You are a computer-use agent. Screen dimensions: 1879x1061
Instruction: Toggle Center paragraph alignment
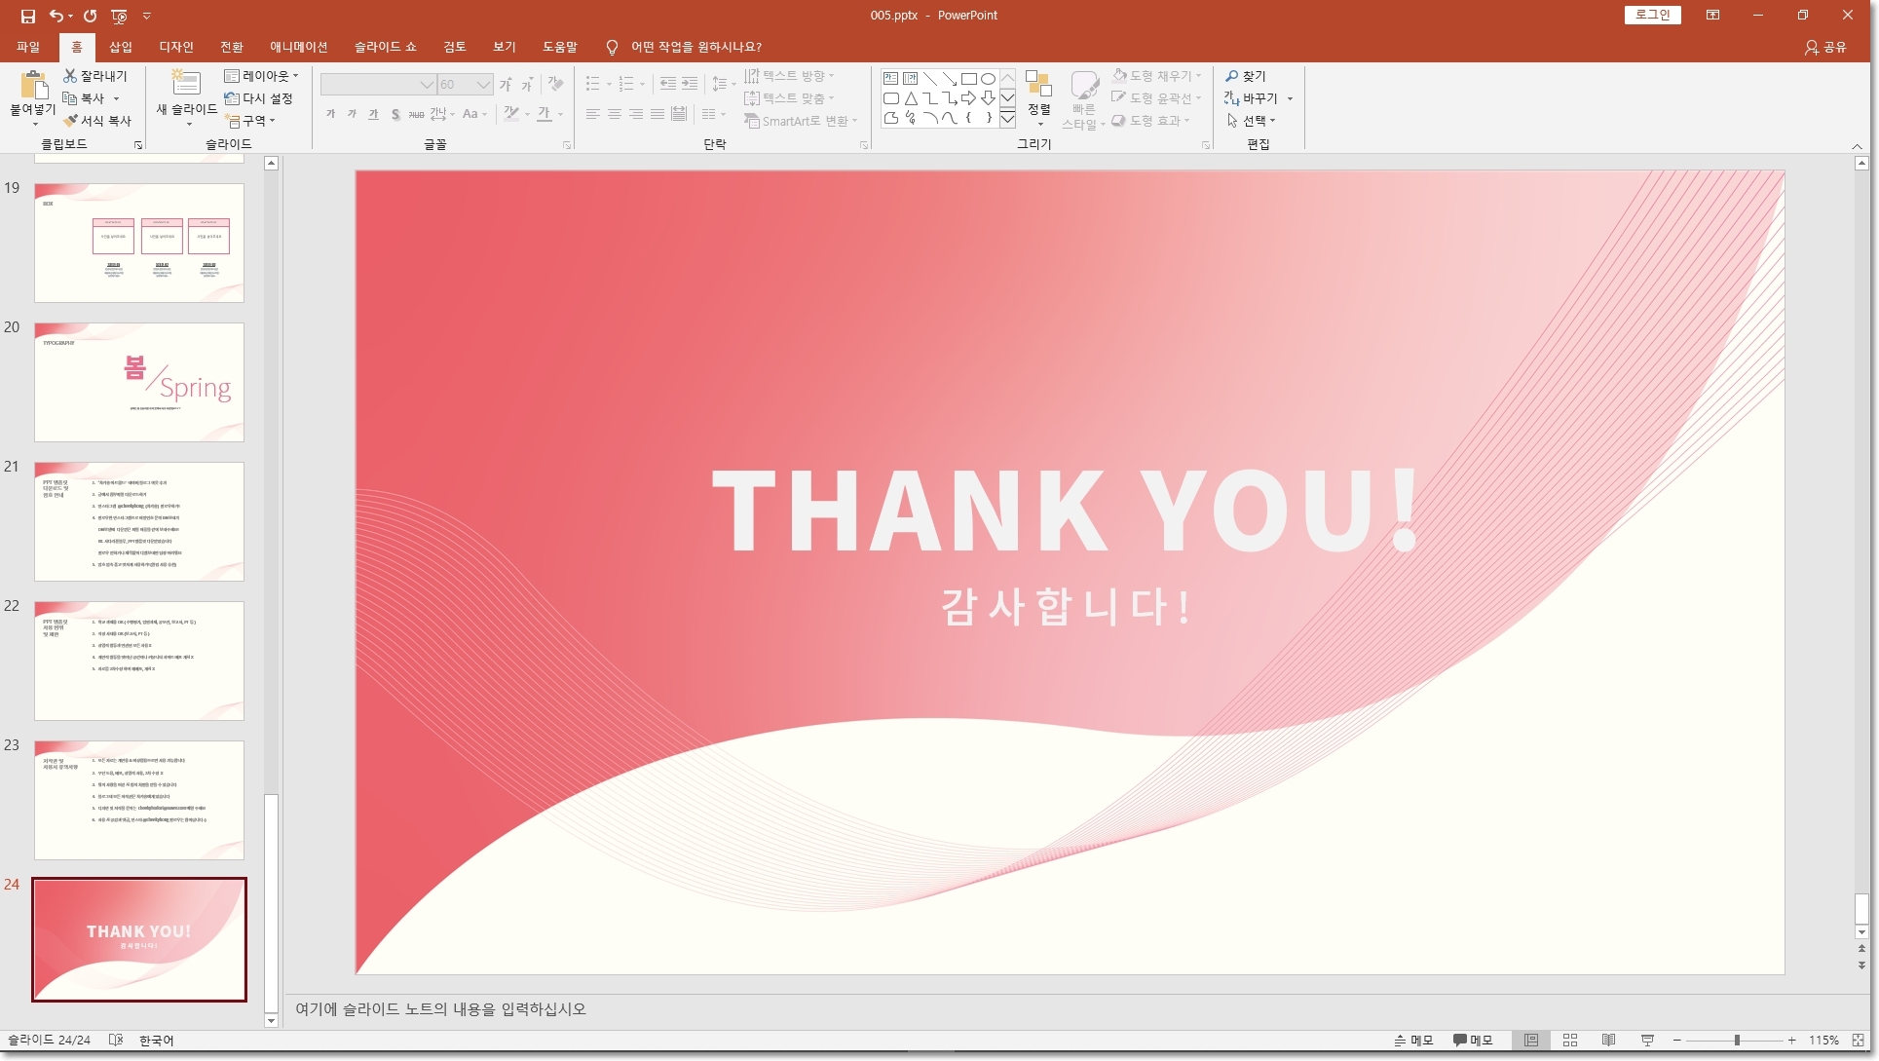click(615, 114)
